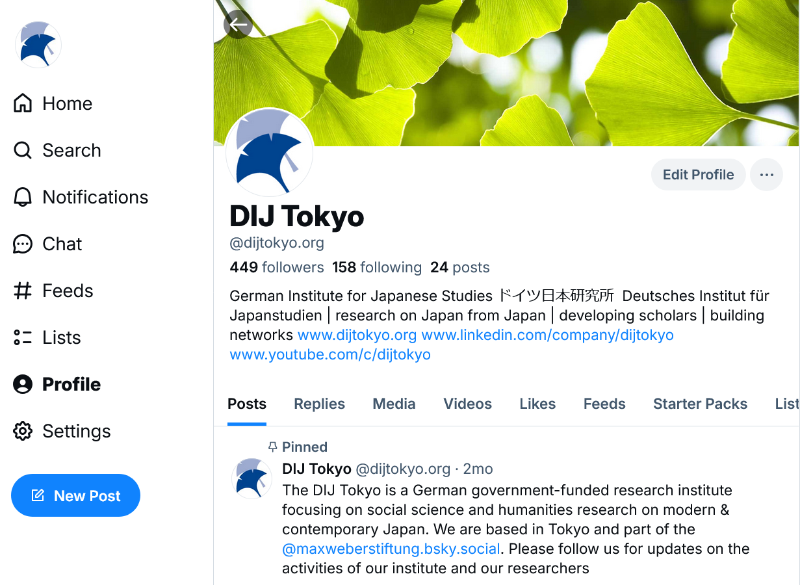Screen dimensions: 800x585
Task: Open the Search page
Action: (x=58, y=150)
